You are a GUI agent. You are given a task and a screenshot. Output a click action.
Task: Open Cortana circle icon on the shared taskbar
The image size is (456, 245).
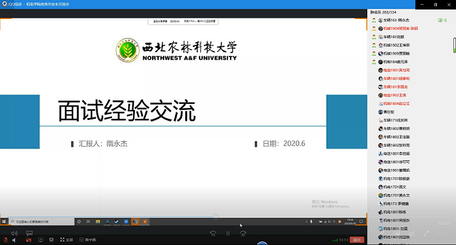tap(79, 222)
